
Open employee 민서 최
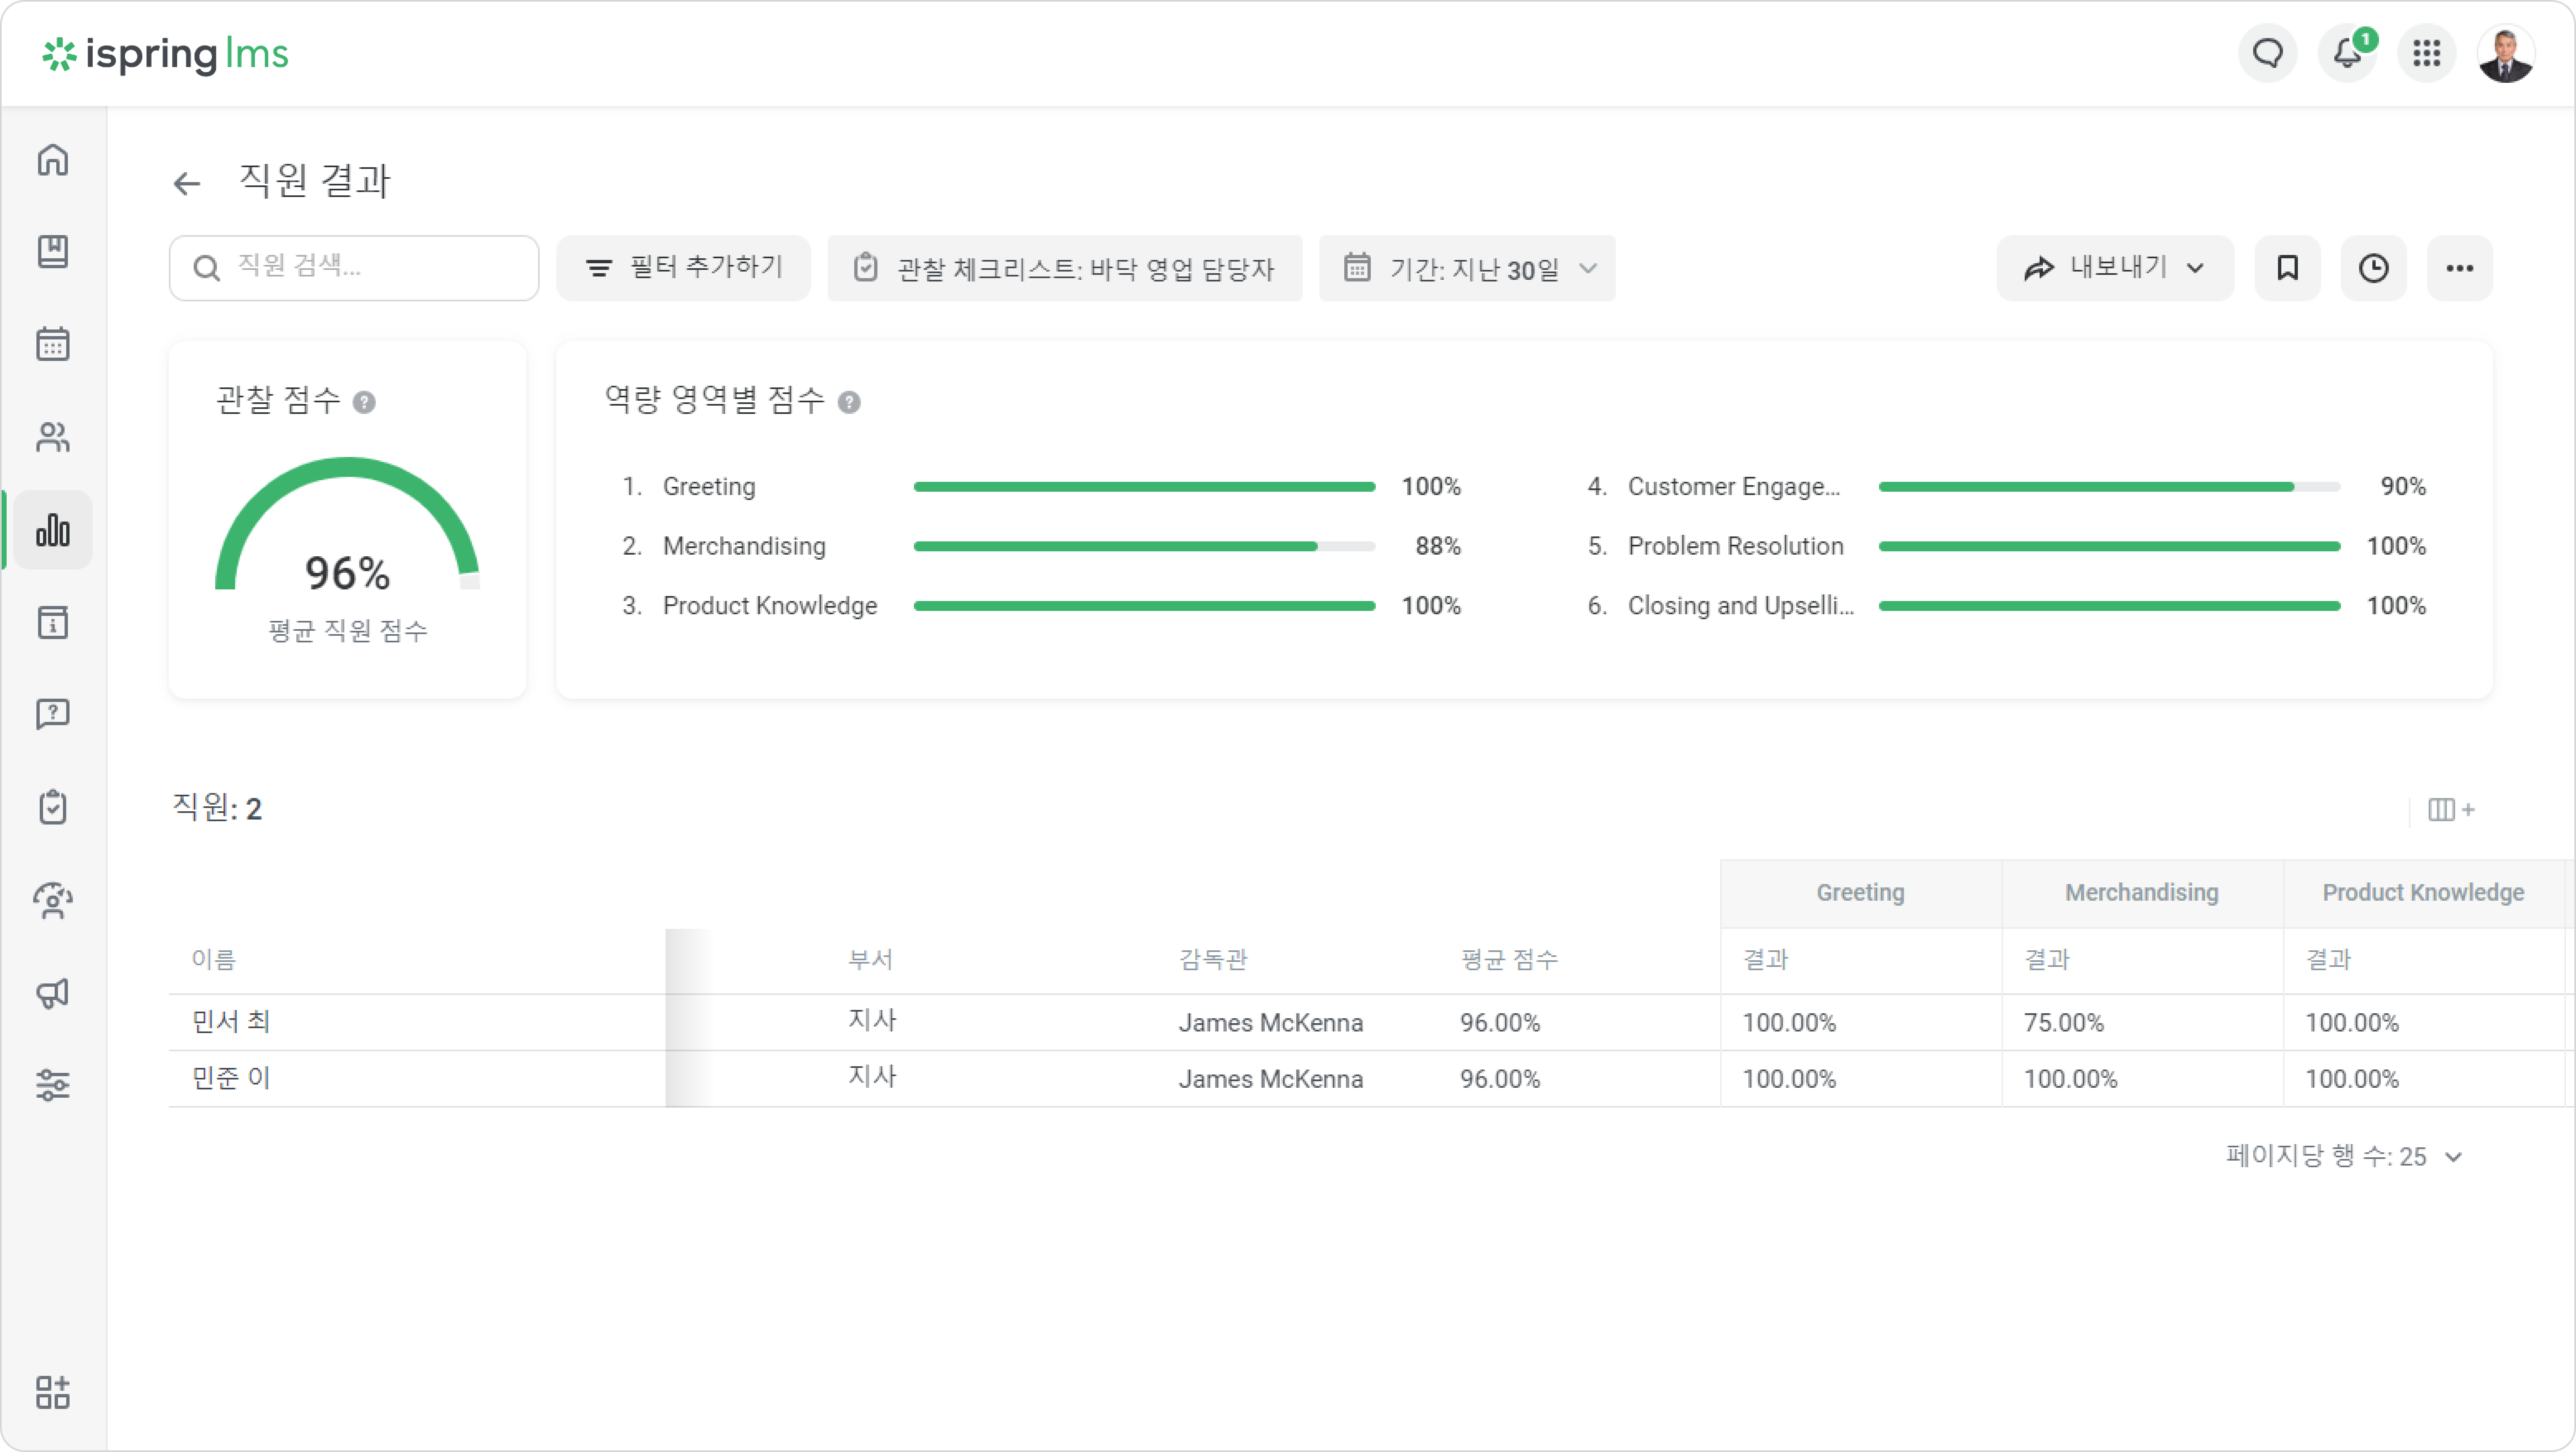[x=231, y=1022]
